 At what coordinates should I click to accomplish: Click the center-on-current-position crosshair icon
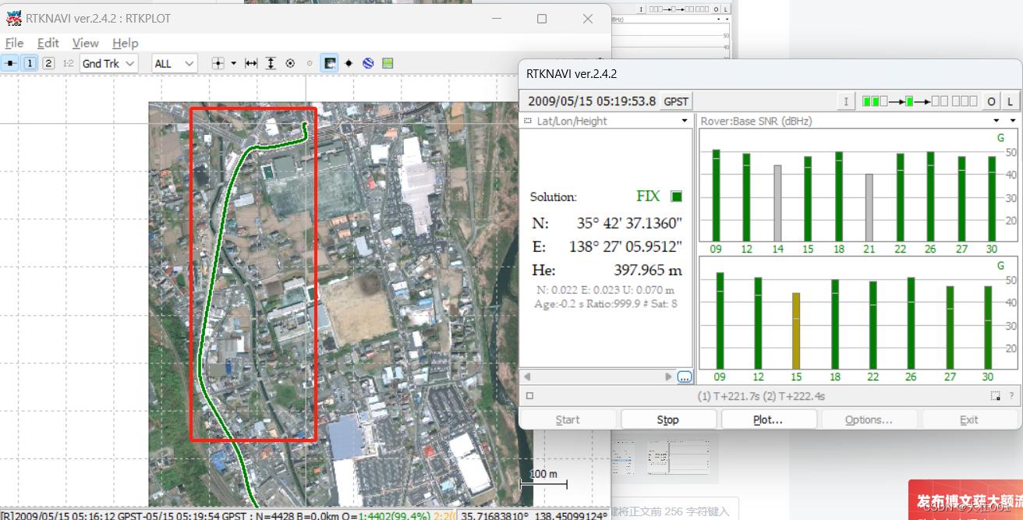click(218, 63)
